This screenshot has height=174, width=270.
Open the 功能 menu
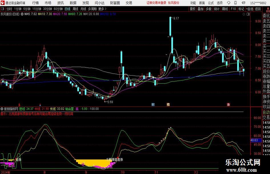(x=193, y=3)
